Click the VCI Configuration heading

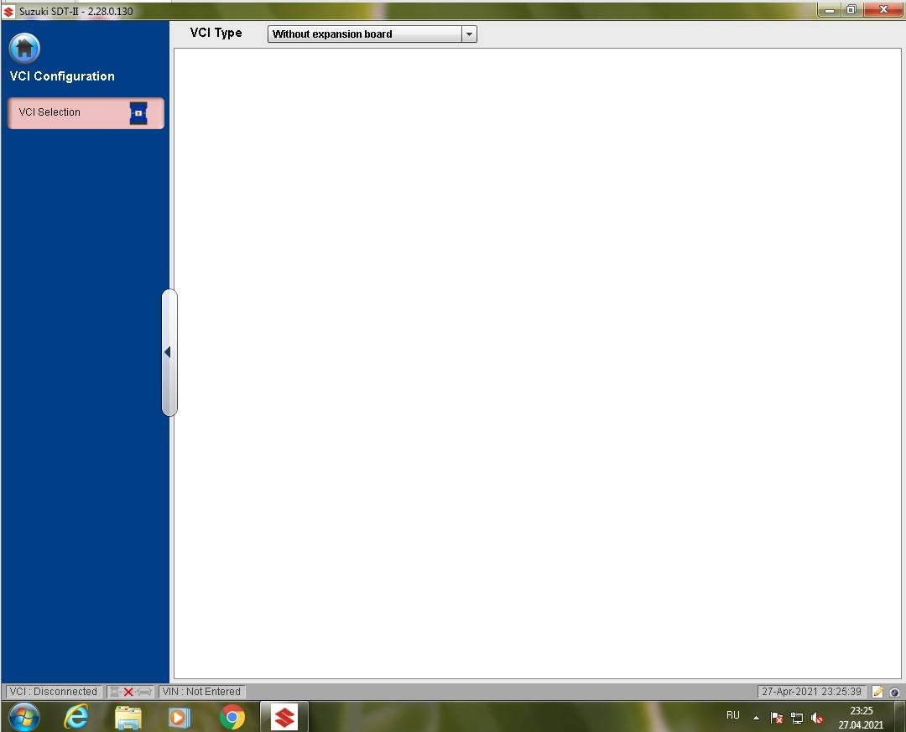click(x=62, y=76)
